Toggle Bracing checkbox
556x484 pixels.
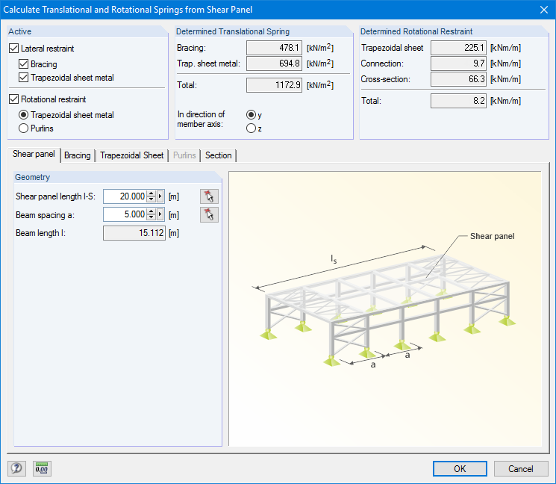23,64
